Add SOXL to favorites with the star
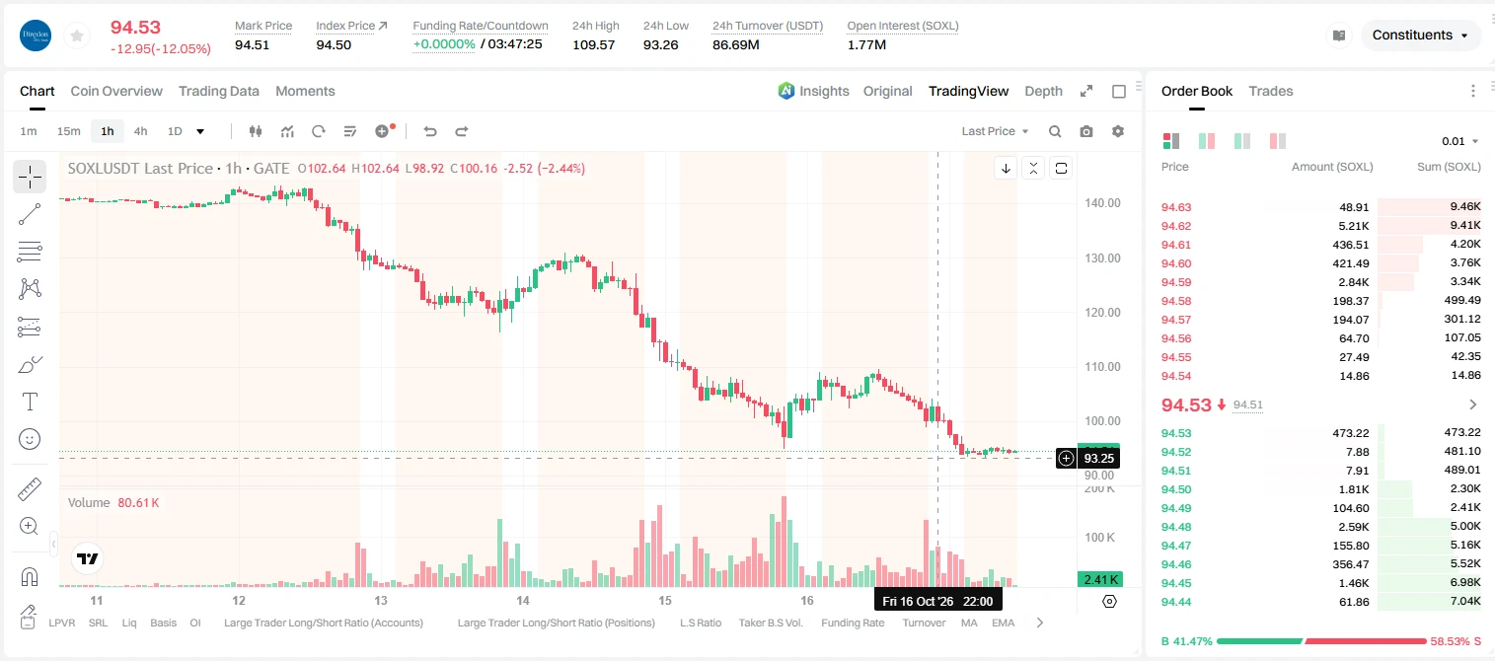 click(x=76, y=36)
